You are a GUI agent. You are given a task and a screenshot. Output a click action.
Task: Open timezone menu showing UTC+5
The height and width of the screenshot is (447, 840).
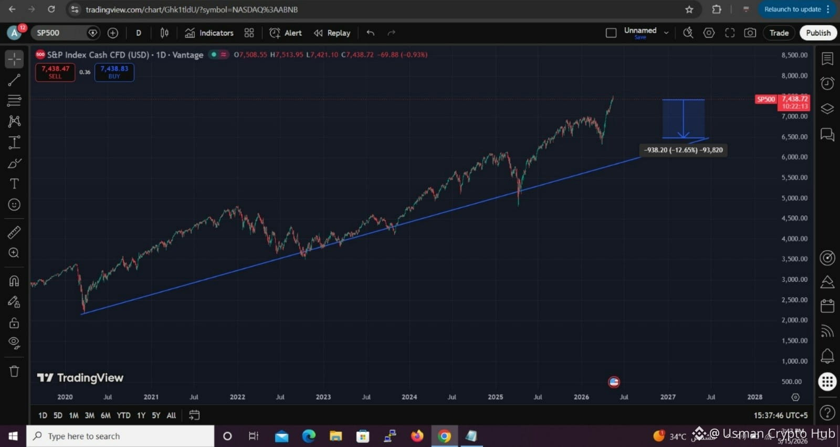(x=780, y=415)
